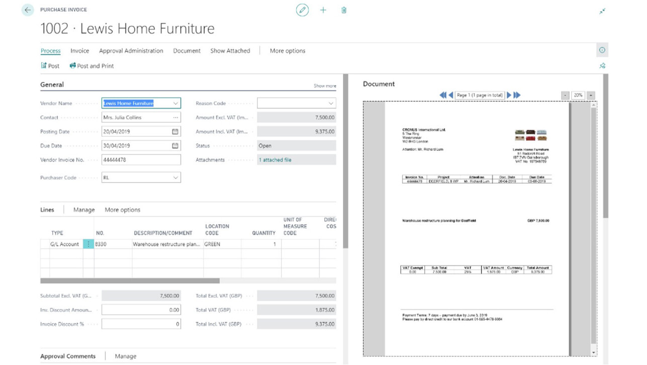Click the Lines horizontal scrollbar
The image size is (647, 365).
pyautogui.click(x=130, y=281)
